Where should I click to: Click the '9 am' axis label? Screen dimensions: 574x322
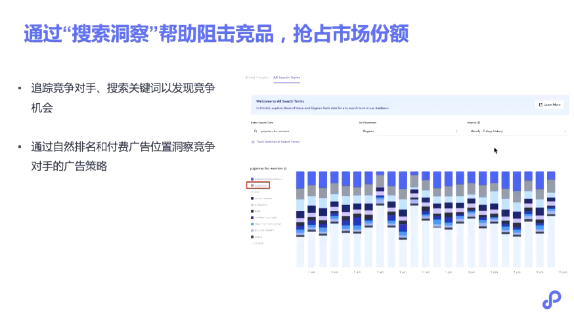pos(403,272)
